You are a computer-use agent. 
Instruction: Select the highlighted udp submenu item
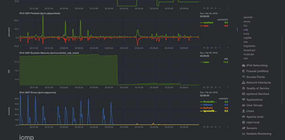pyautogui.click(x=246, y=30)
